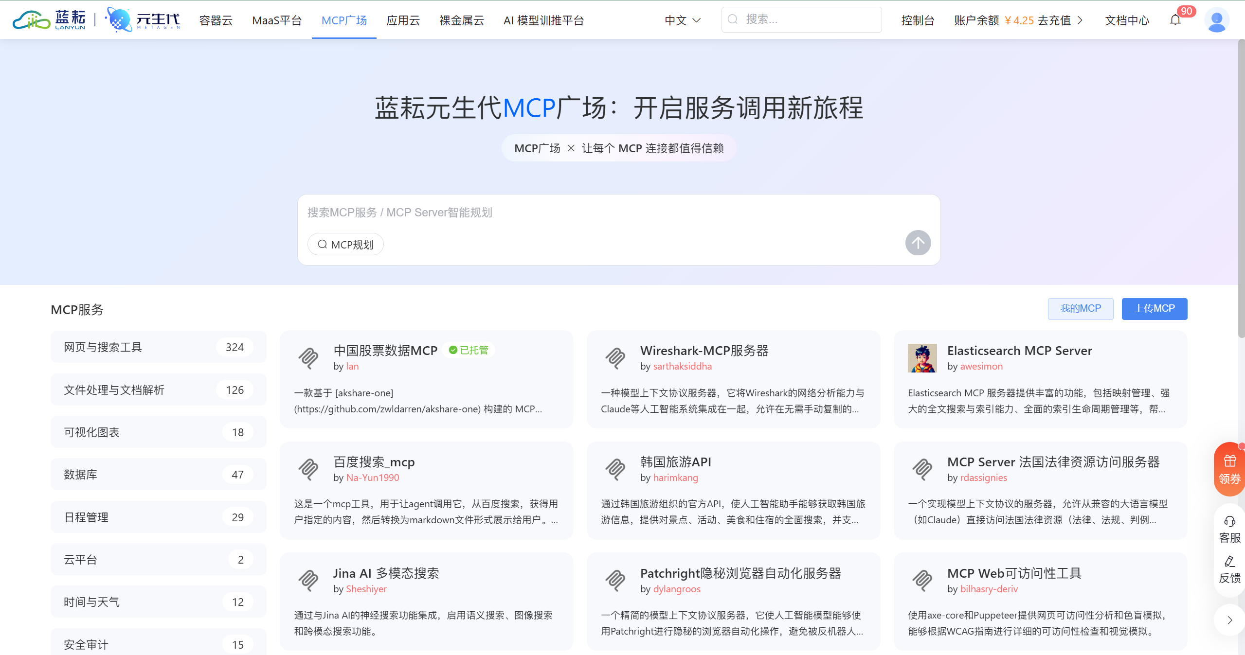1245x655 pixels.
Task: Click the 我的MCP button
Action: click(x=1080, y=309)
